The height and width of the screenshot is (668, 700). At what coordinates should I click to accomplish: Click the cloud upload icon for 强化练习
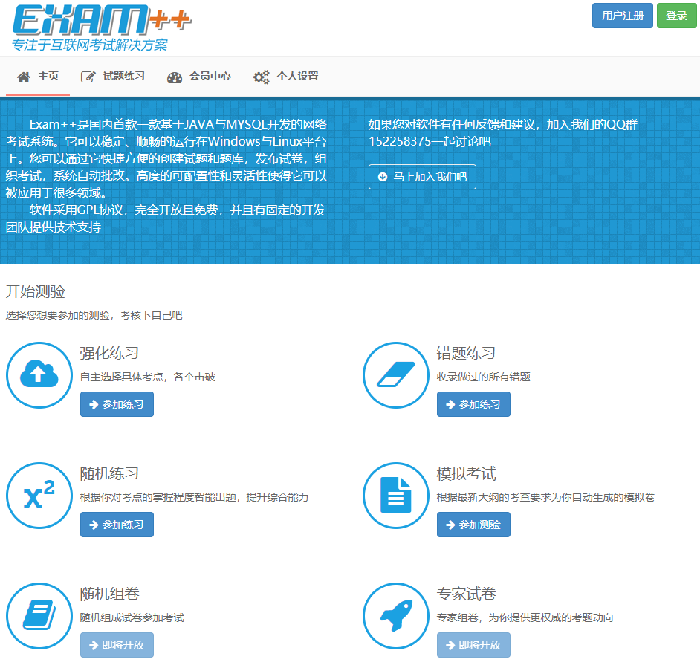pos(39,374)
